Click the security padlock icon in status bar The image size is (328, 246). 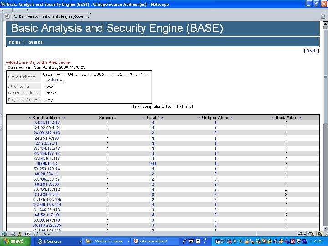pyautogui.click(x=320, y=234)
